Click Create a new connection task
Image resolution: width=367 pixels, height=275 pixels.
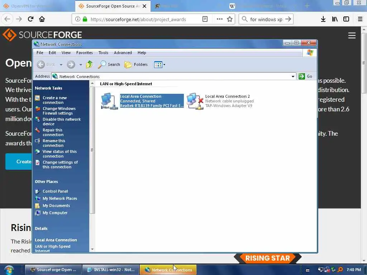coord(54,100)
